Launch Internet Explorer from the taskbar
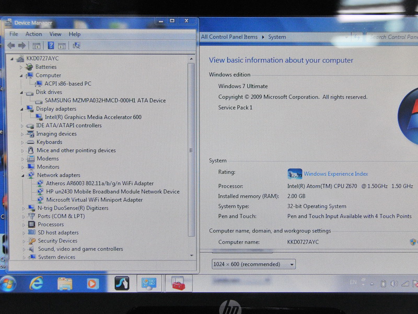This screenshot has height=314, width=418. pyautogui.click(x=36, y=283)
